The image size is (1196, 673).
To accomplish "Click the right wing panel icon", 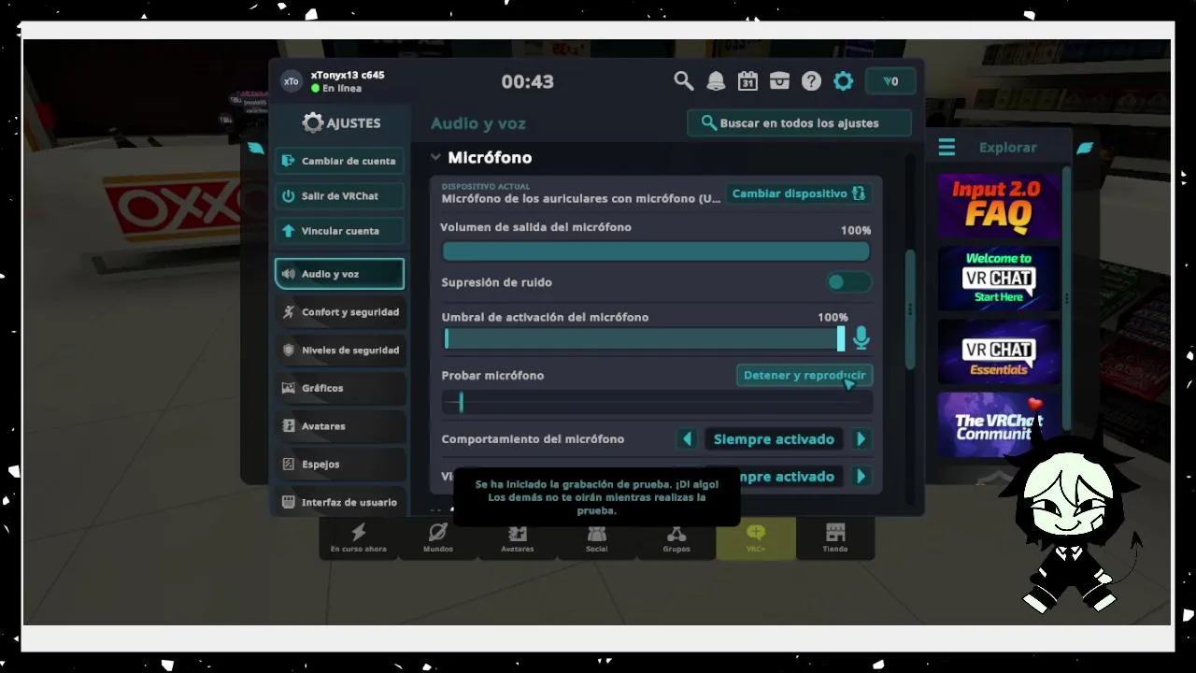I will coord(1085,148).
